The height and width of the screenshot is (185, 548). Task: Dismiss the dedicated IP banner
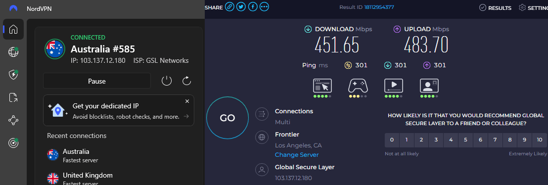point(187,101)
